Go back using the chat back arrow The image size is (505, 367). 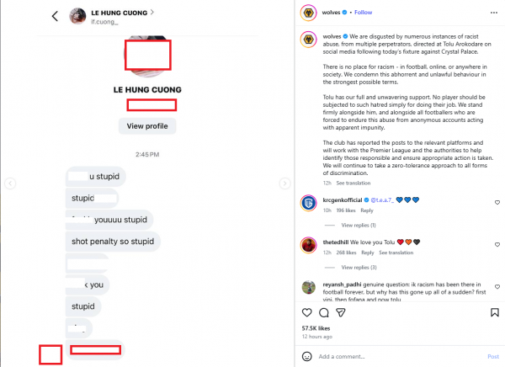56,16
